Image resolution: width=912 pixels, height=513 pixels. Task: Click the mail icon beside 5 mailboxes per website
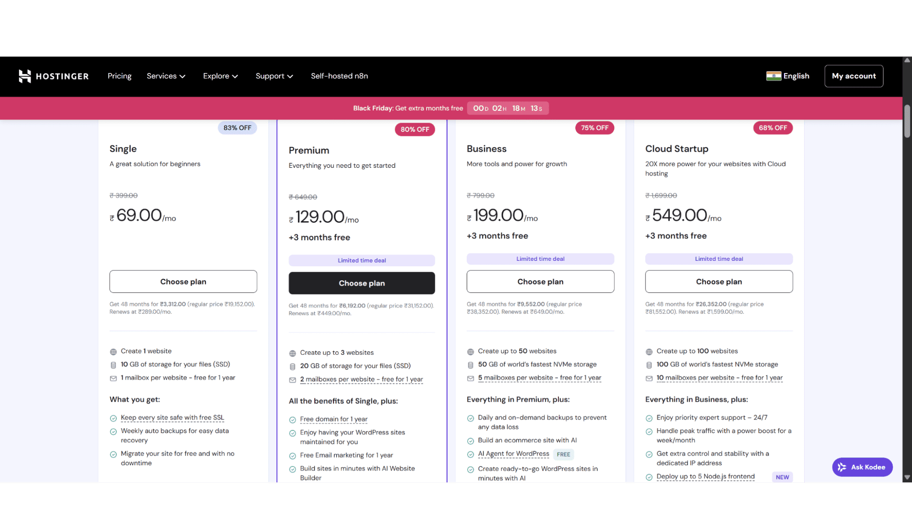click(470, 378)
